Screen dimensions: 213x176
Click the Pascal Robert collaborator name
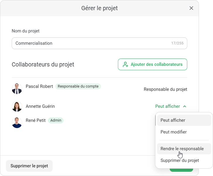(x=39, y=86)
